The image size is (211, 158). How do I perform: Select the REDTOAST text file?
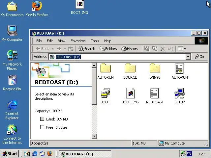point(155,96)
